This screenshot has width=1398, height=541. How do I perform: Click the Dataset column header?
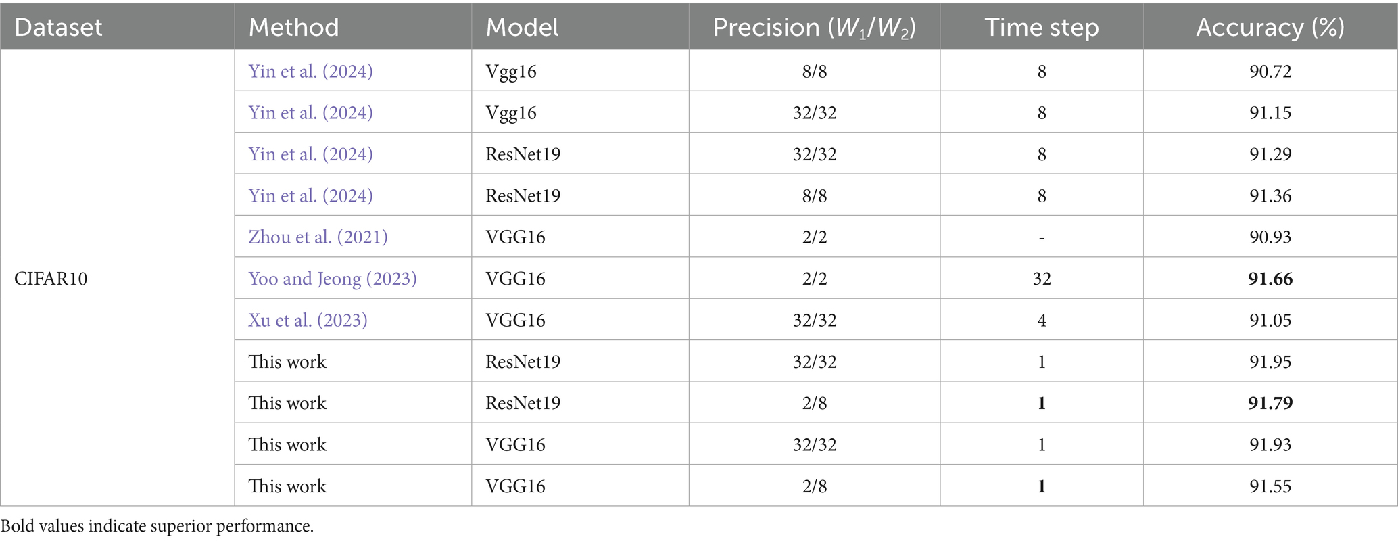(58, 27)
